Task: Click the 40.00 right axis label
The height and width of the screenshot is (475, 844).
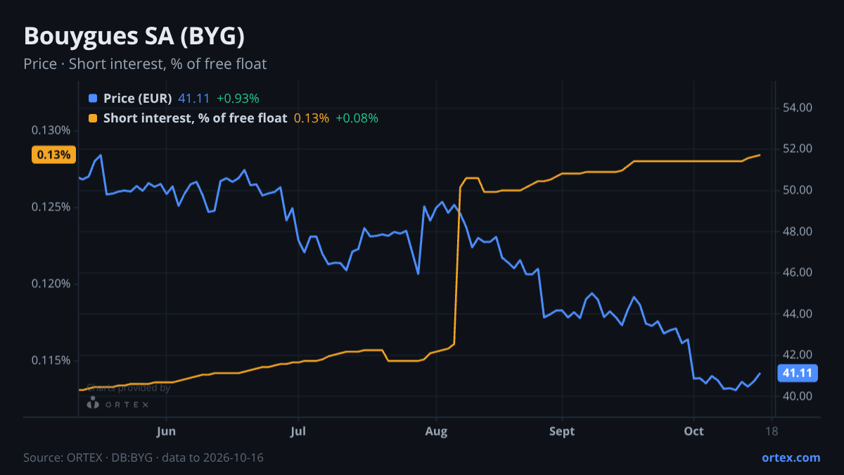Action: tap(798, 396)
